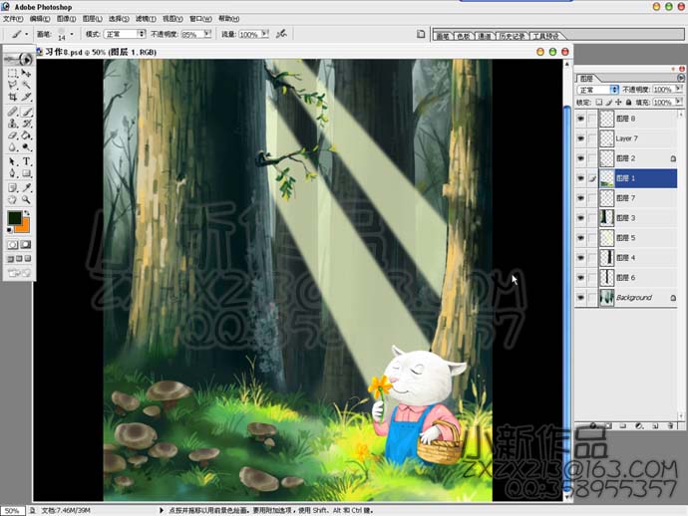Swap foreground and background colors
The image size is (688, 516).
tap(27, 213)
